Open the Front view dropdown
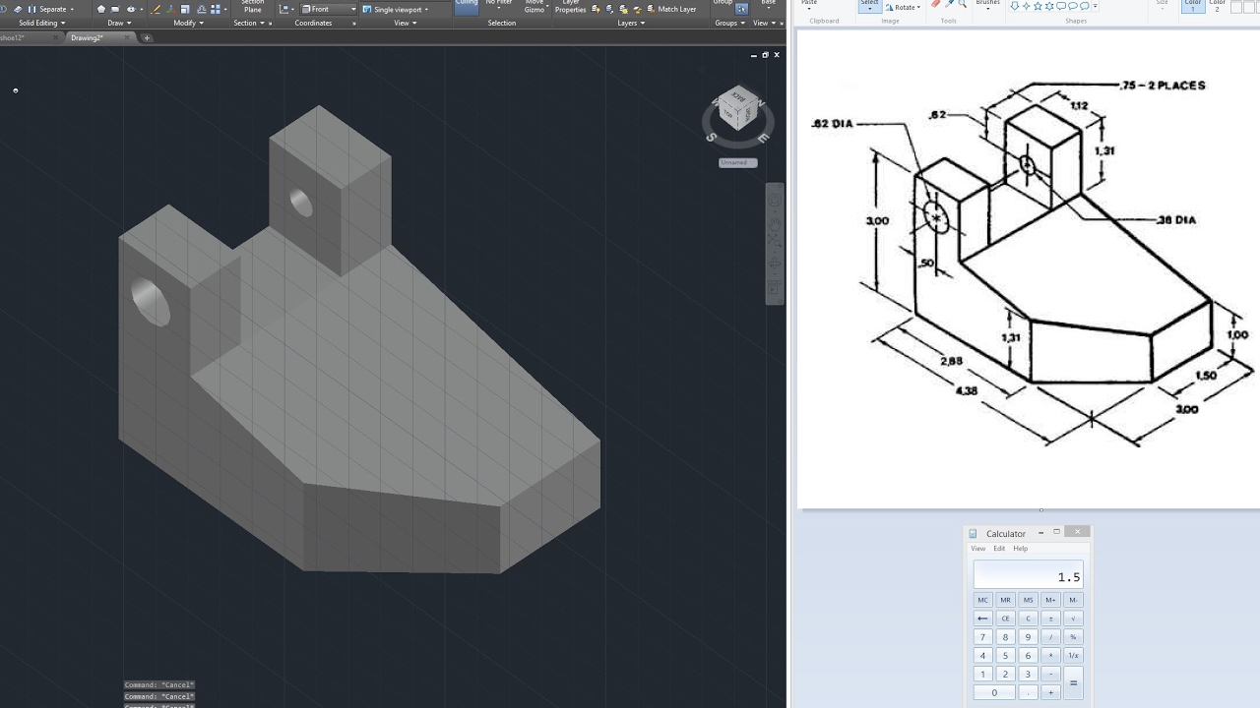 [x=330, y=9]
